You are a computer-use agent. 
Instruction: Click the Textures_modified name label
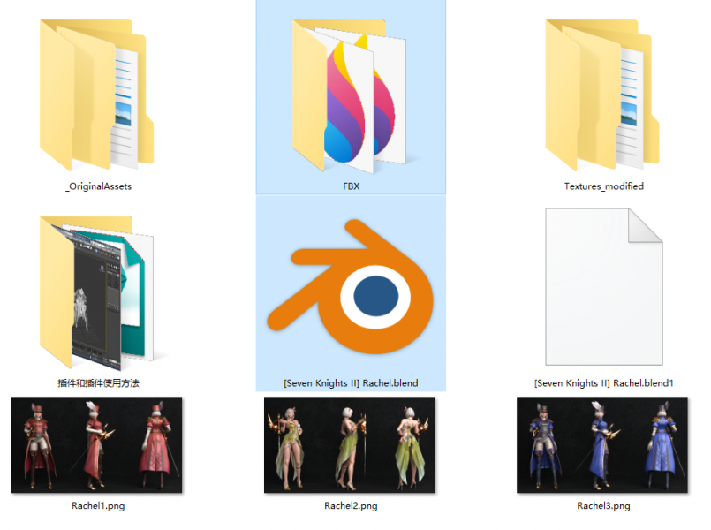[x=603, y=186]
